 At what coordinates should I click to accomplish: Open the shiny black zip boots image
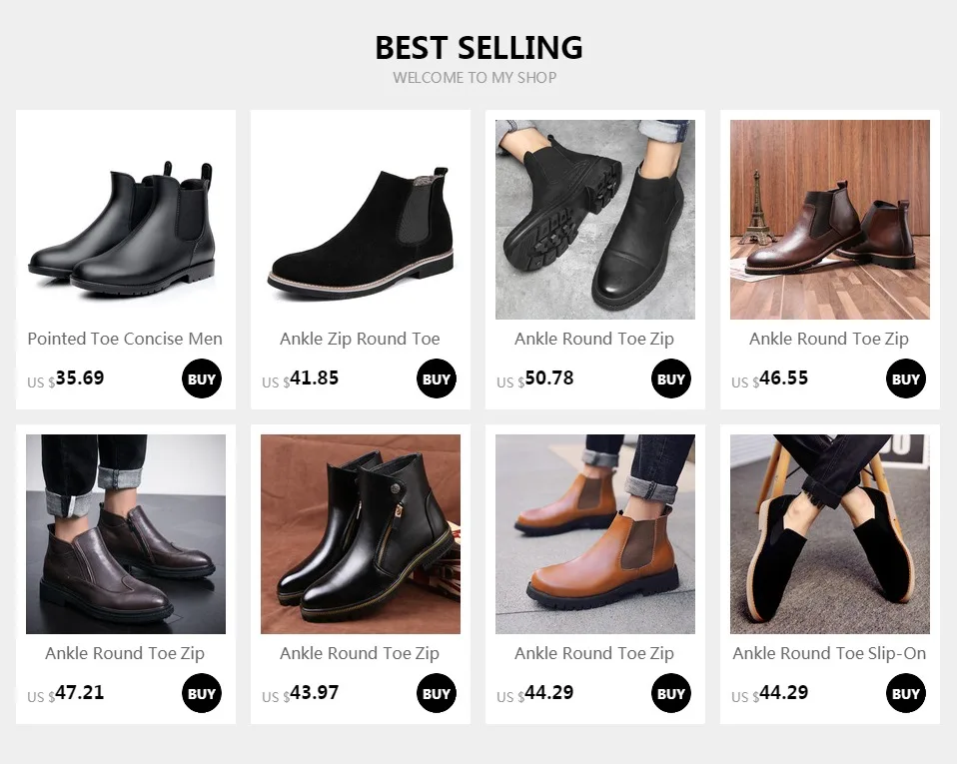[361, 534]
